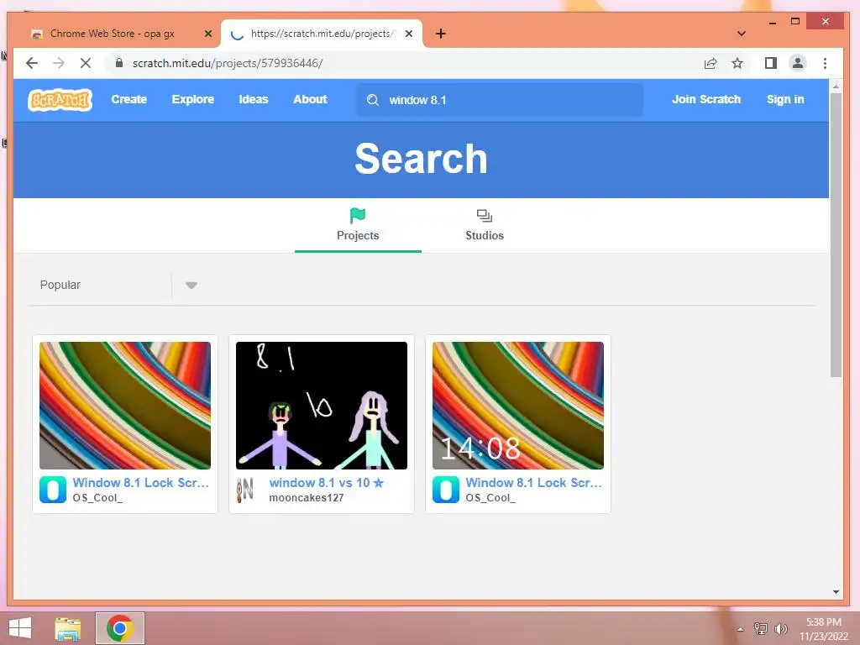This screenshot has width=860, height=645.
Task: Click the address bar URL
Action: click(x=228, y=63)
